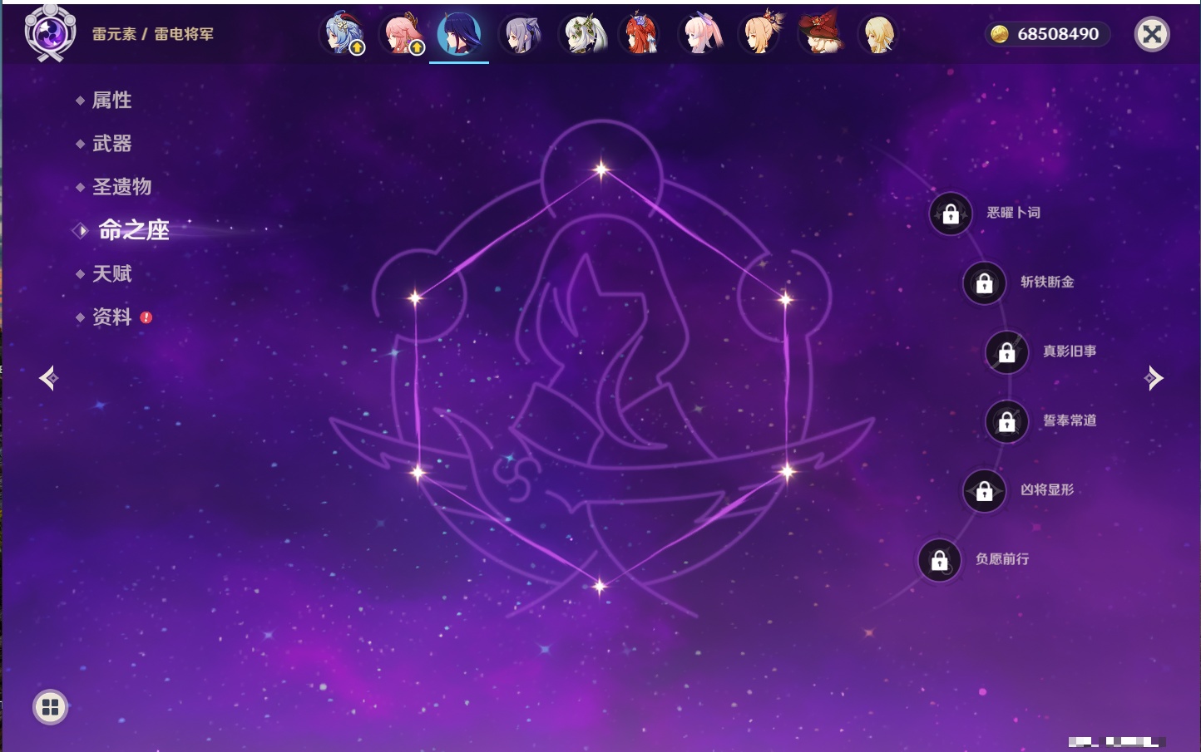Open locked constellation 真影旧事

[x=1007, y=352]
